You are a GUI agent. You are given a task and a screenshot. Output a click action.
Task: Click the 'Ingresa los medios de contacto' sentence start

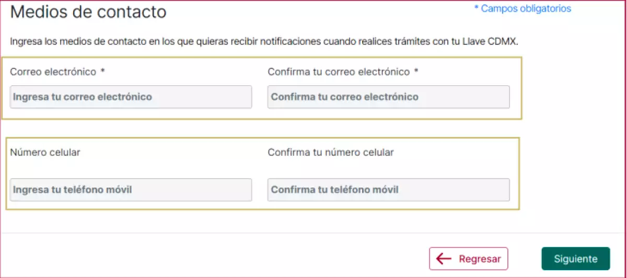63,41
